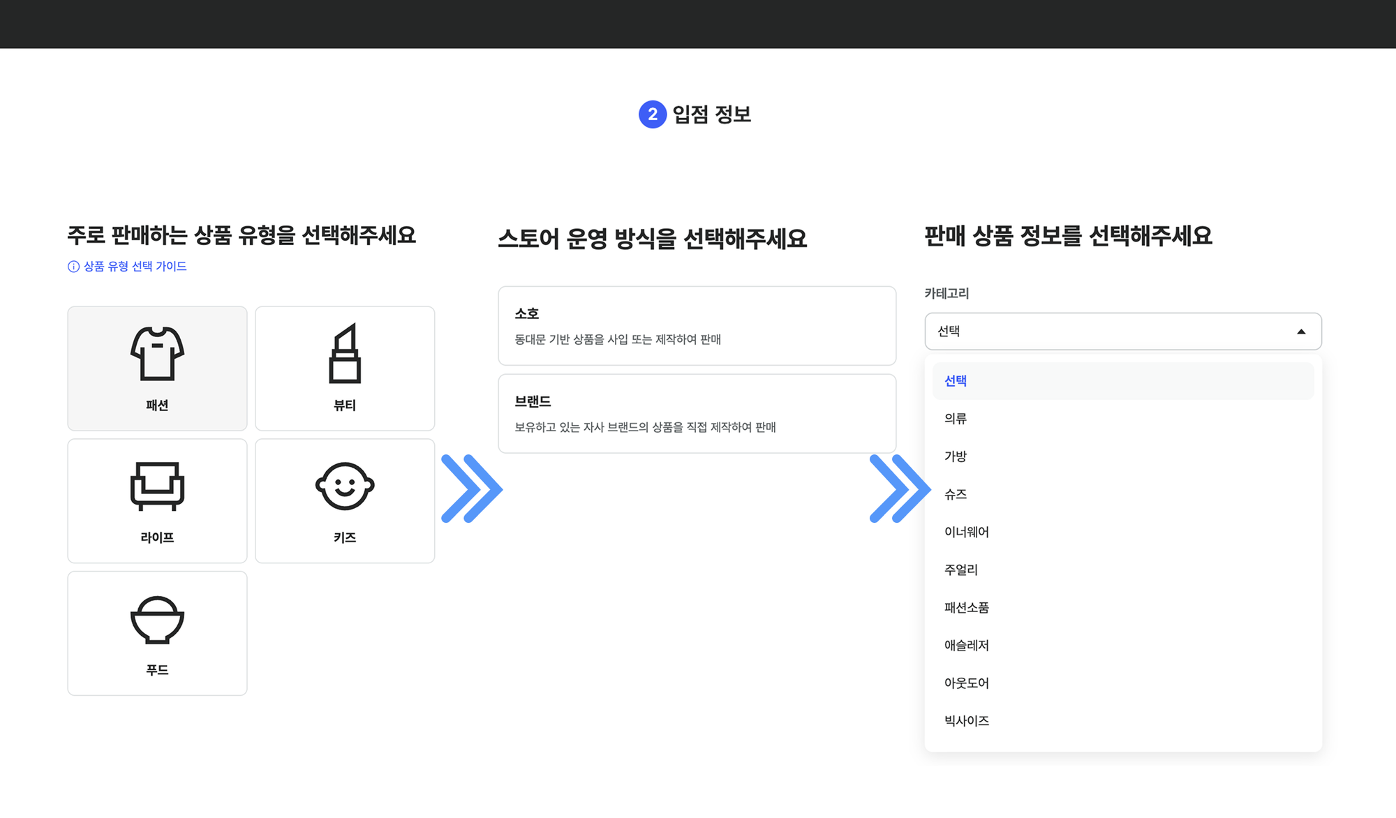1396x818 pixels.
Task: Highlight the 아웃도어 category entry
Action: click(x=966, y=683)
